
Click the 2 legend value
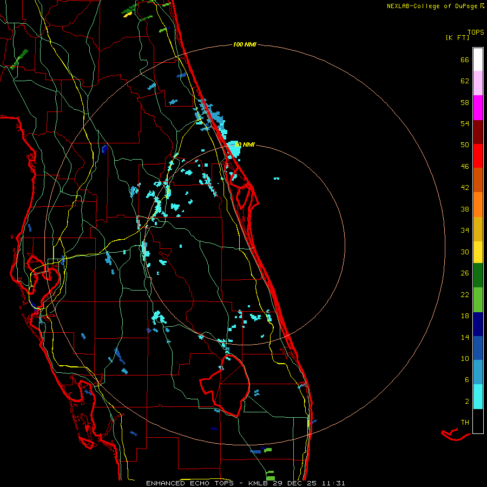[467, 402]
